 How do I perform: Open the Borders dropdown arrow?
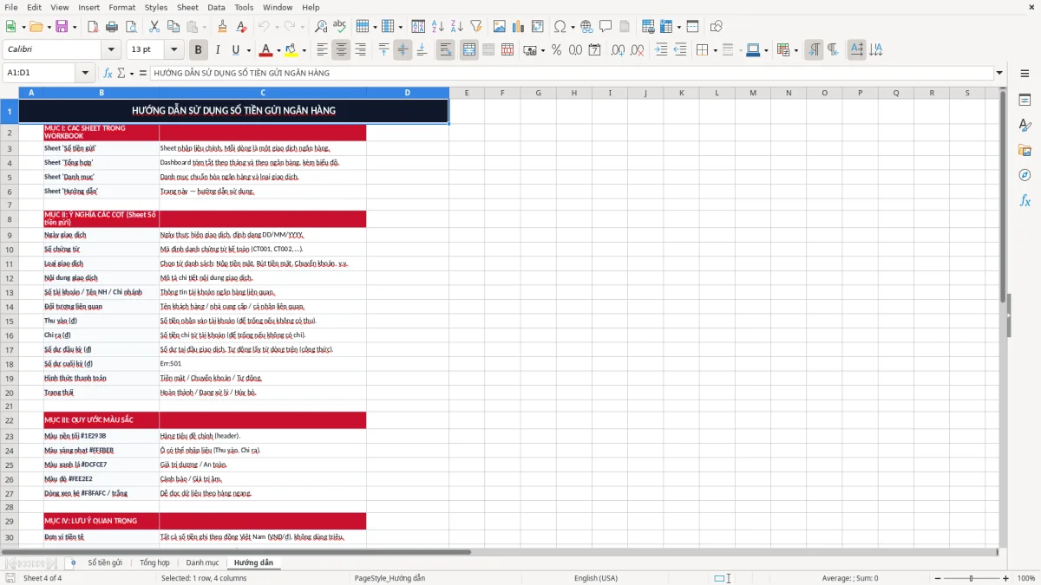715,50
